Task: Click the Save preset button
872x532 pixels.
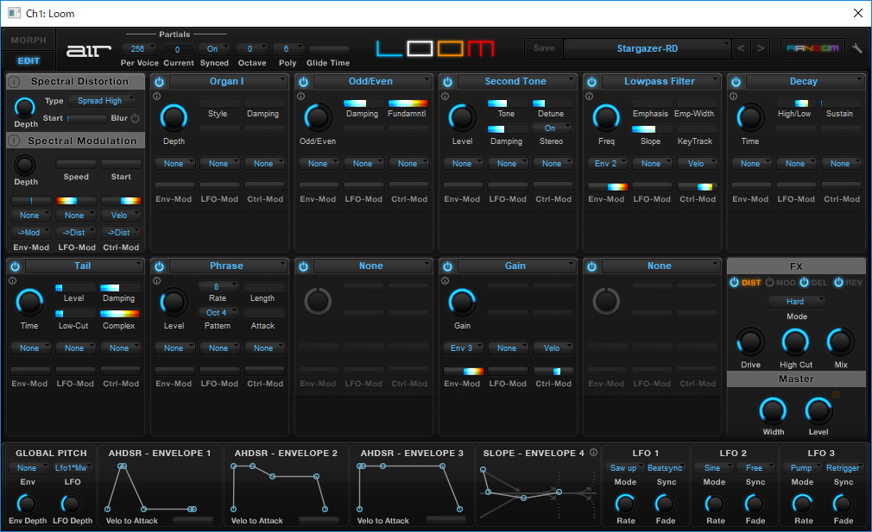Action: (x=543, y=48)
